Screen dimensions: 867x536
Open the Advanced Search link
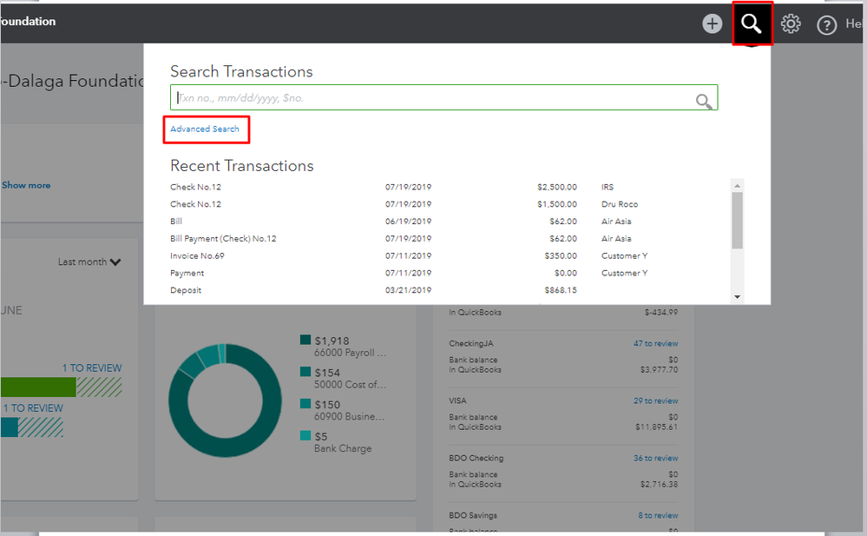(205, 129)
